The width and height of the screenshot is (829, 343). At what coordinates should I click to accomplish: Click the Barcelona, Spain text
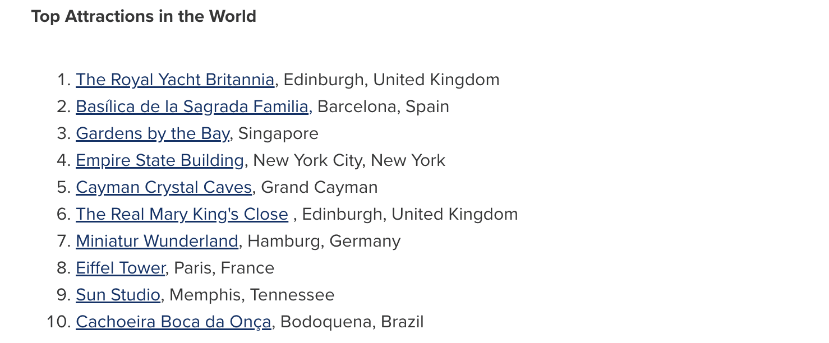coord(384,107)
